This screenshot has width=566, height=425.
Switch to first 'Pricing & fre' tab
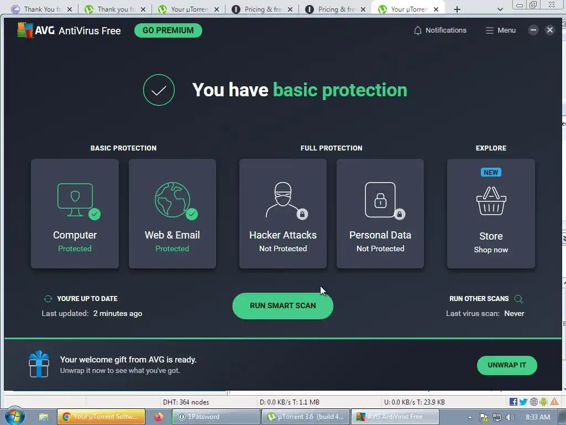click(x=262, y=9)
